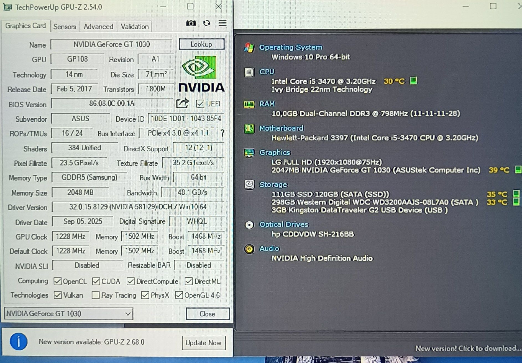Screen dimensions: 522x363
Task: Click the hp CDDVDW SH-216BB text
Action: (x=313, y=234)
